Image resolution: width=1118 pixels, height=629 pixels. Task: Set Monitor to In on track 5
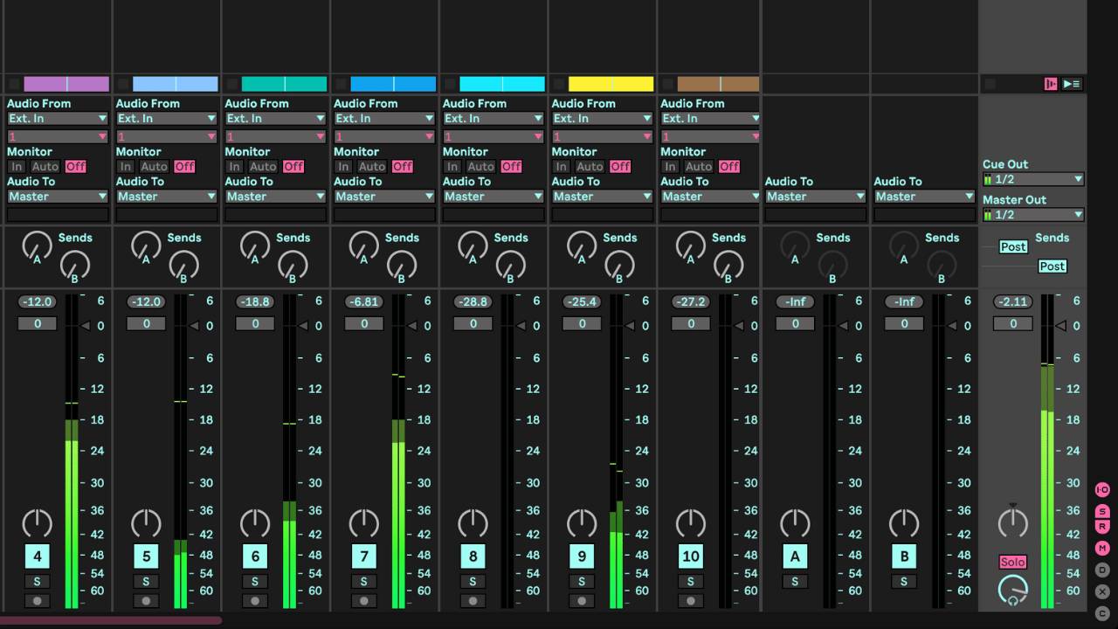coord(125,166)
